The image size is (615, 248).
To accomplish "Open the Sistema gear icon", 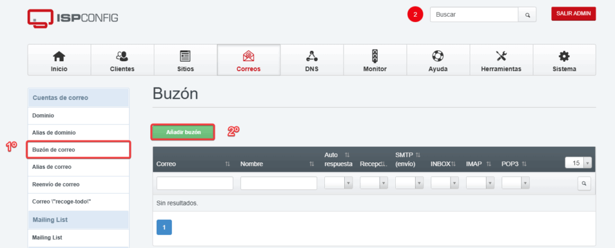I will pyautogui.click(x=564, y=56).
